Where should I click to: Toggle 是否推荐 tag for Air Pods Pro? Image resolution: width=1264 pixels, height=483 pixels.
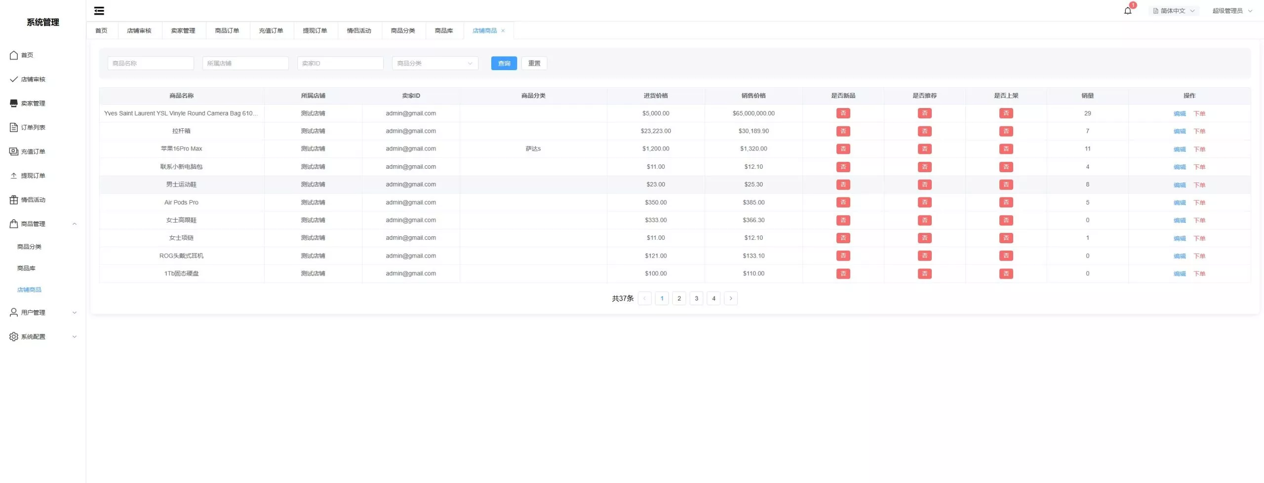[924, 202]
